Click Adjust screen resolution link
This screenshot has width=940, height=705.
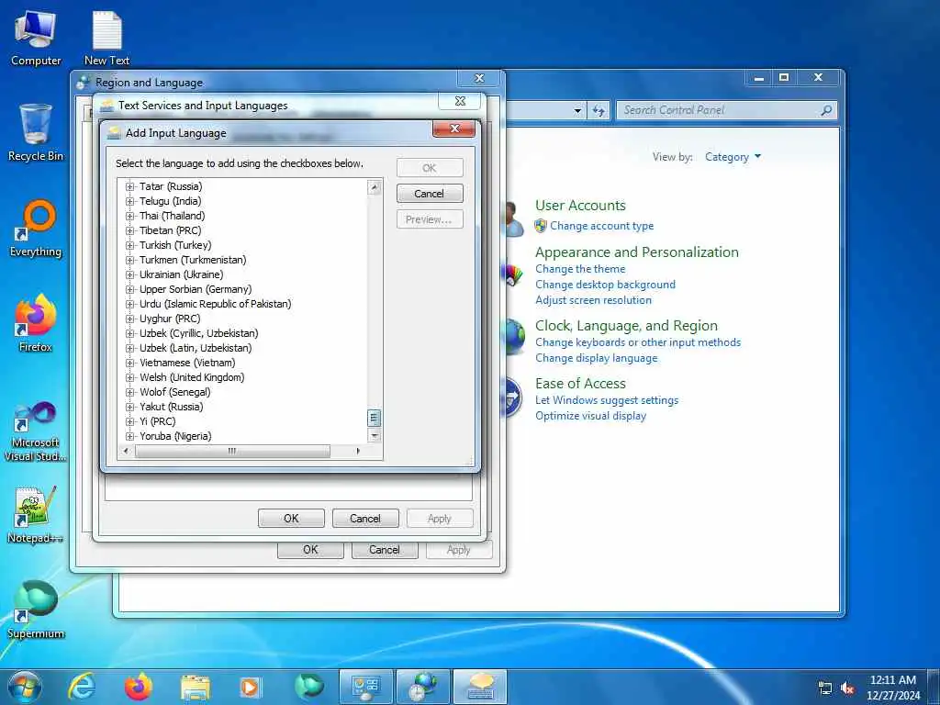(594, 300)
